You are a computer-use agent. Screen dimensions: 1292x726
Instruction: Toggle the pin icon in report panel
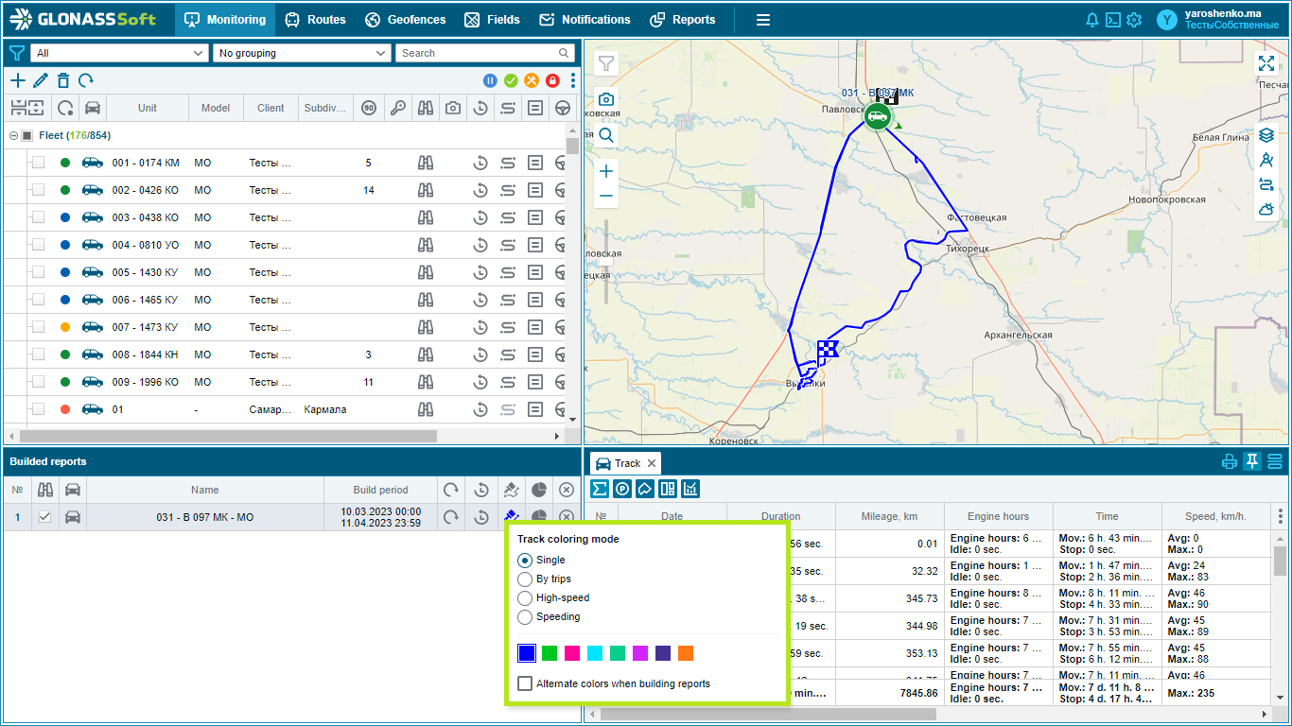pos(1252,462)
